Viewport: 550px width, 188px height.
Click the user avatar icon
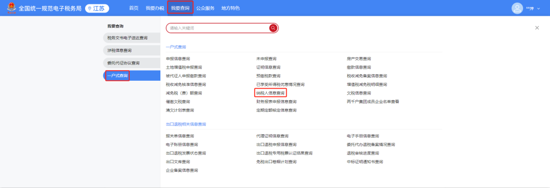click(x=517, y=9)
